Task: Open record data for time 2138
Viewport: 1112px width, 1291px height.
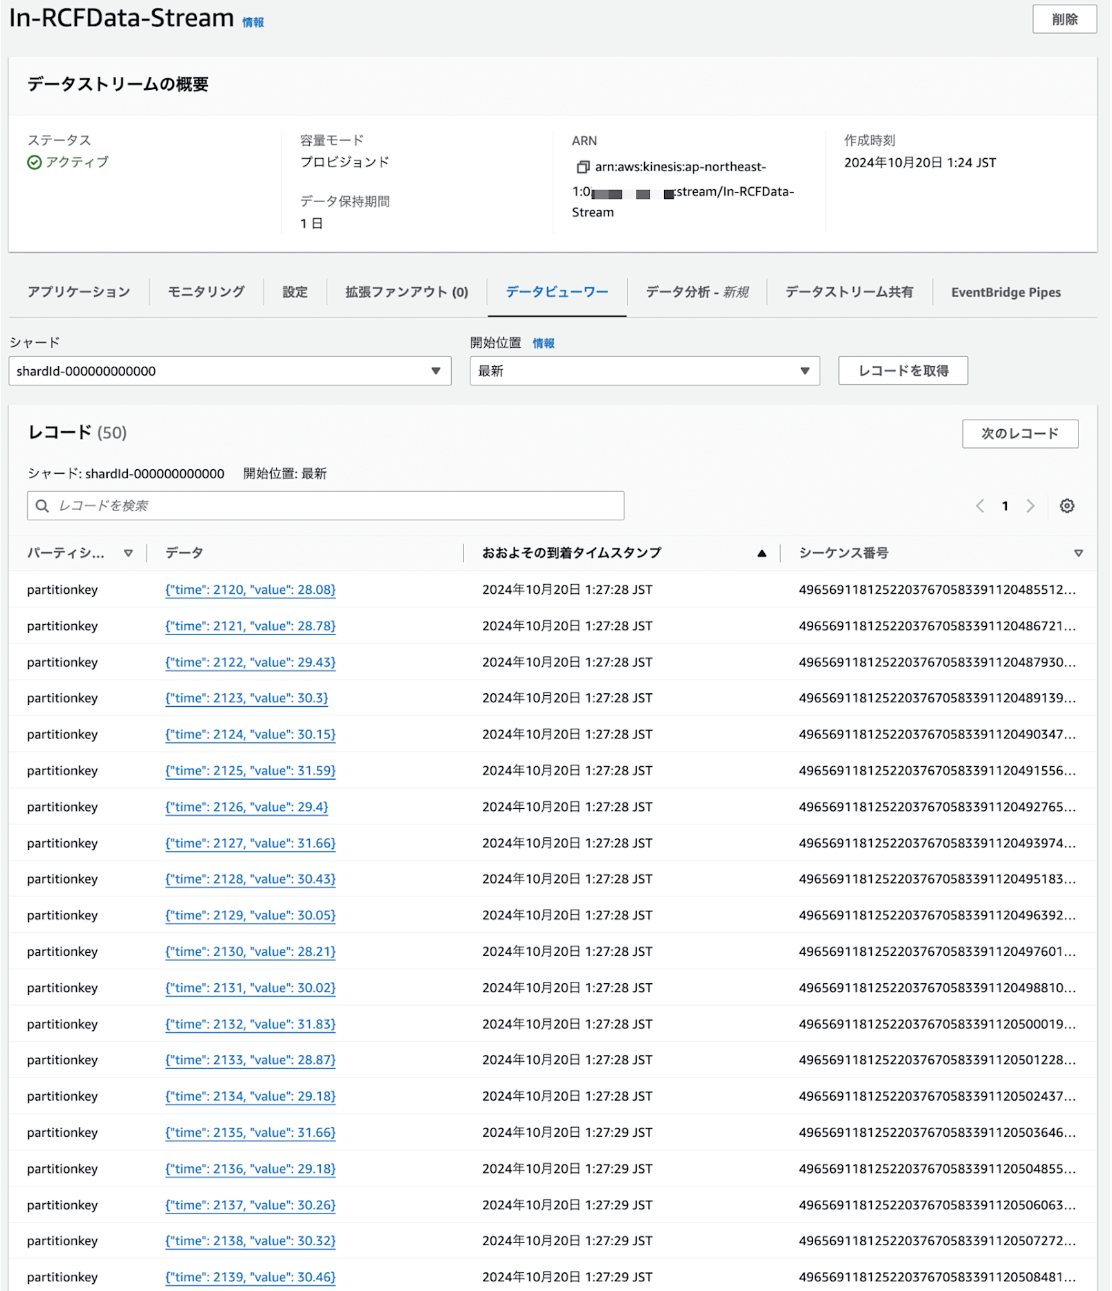Action: tap(250, 1242)
